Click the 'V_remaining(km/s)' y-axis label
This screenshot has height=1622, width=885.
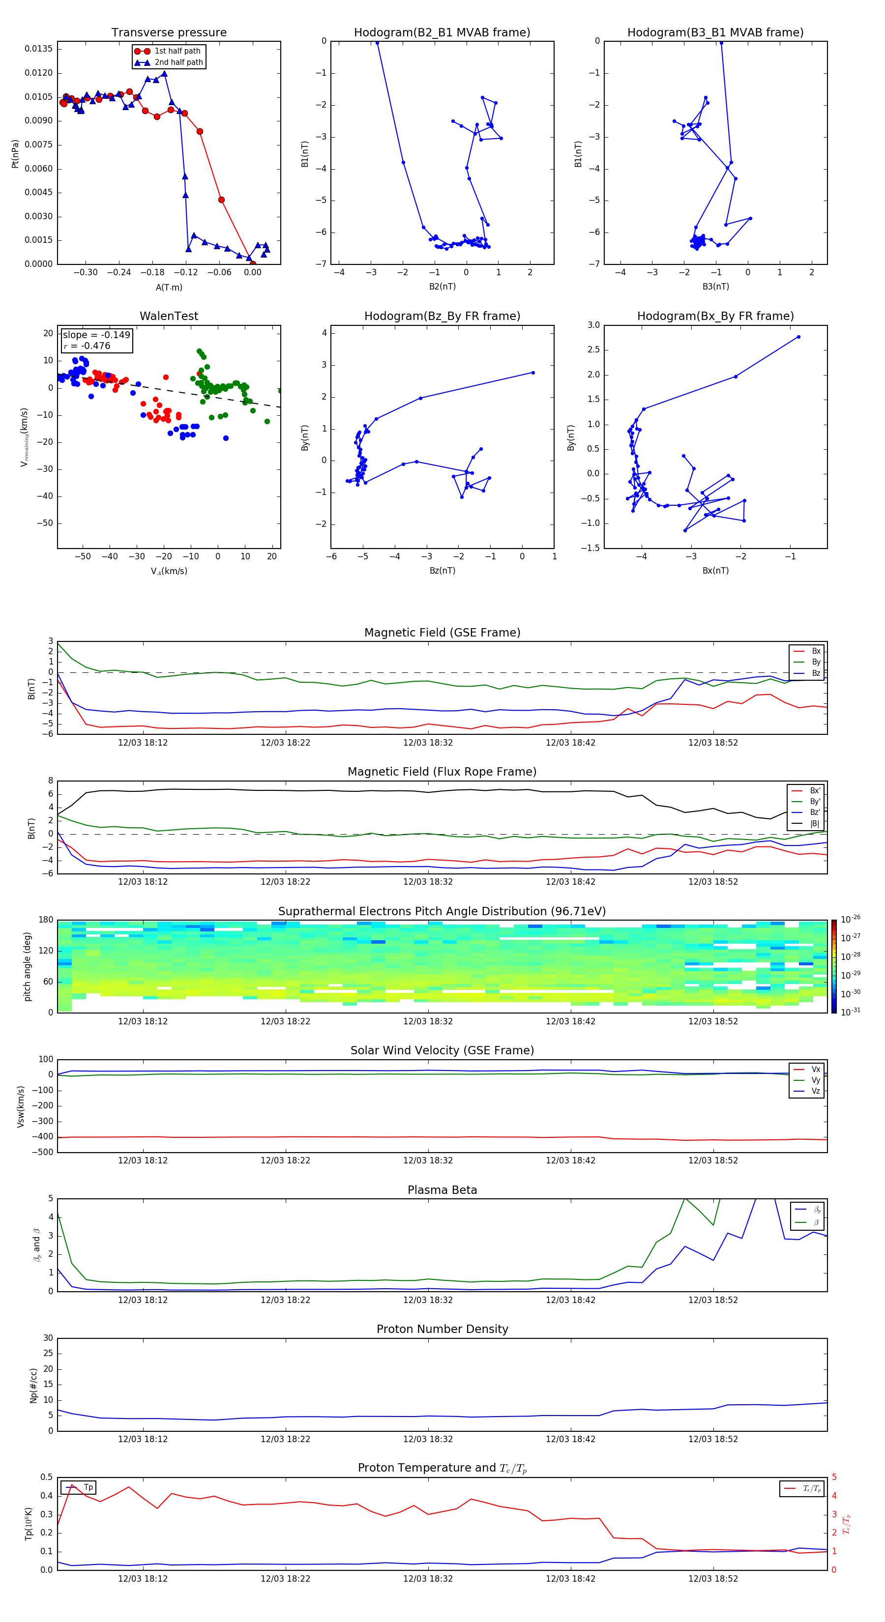25,437
